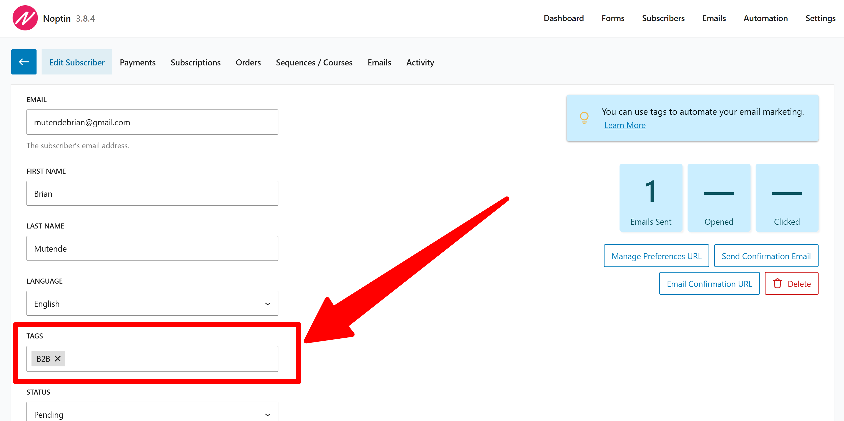Click the Email address field

point(152,122)
